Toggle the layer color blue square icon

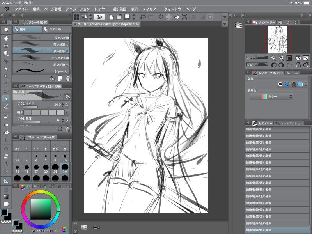300,84
